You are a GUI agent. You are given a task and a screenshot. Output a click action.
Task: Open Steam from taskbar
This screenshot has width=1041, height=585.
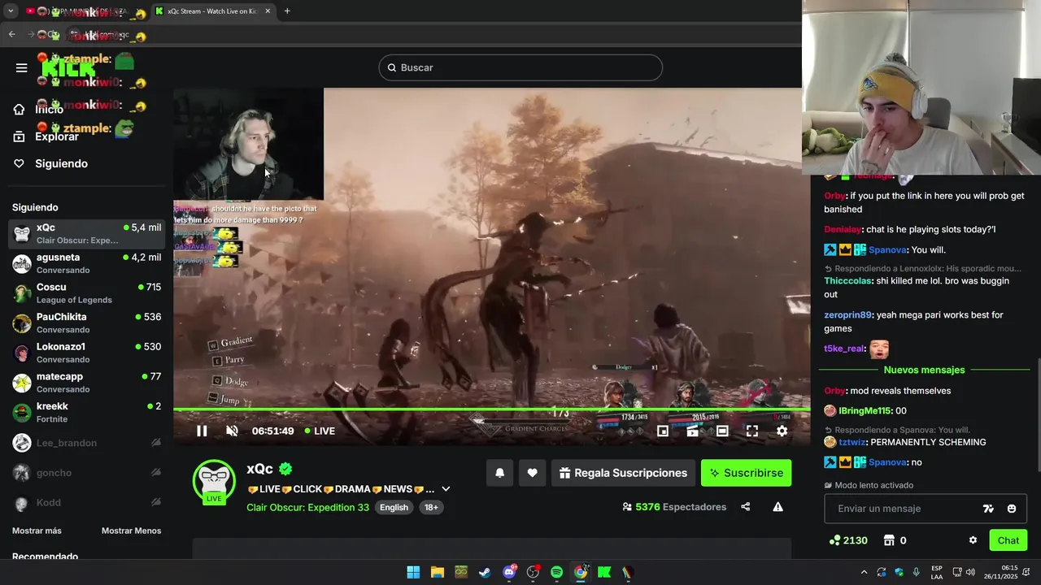point(485,572)
